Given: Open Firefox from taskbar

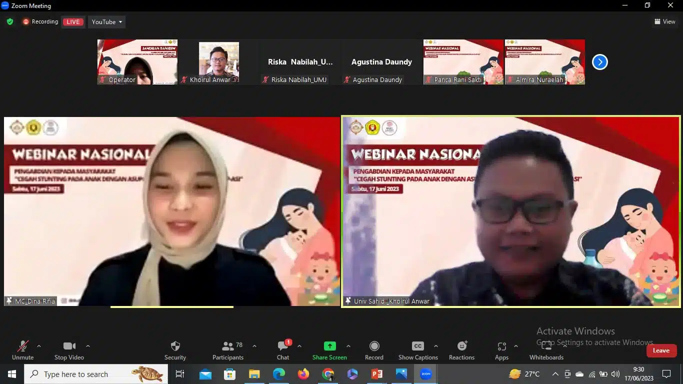Looking at the screenshot, I should click(303, 374).
